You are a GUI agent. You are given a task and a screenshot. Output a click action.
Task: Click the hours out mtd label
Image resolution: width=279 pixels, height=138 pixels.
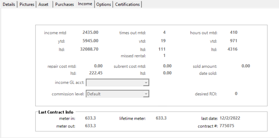[x=204, y=33]
